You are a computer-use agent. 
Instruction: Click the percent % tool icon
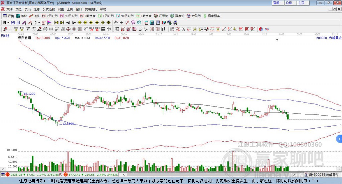(183, 29)
